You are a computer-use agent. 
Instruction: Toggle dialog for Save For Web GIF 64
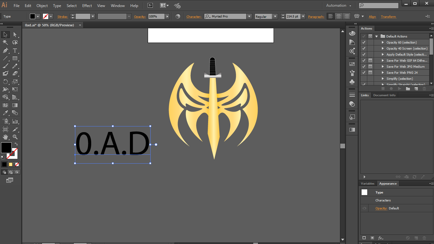click(370, 61)
